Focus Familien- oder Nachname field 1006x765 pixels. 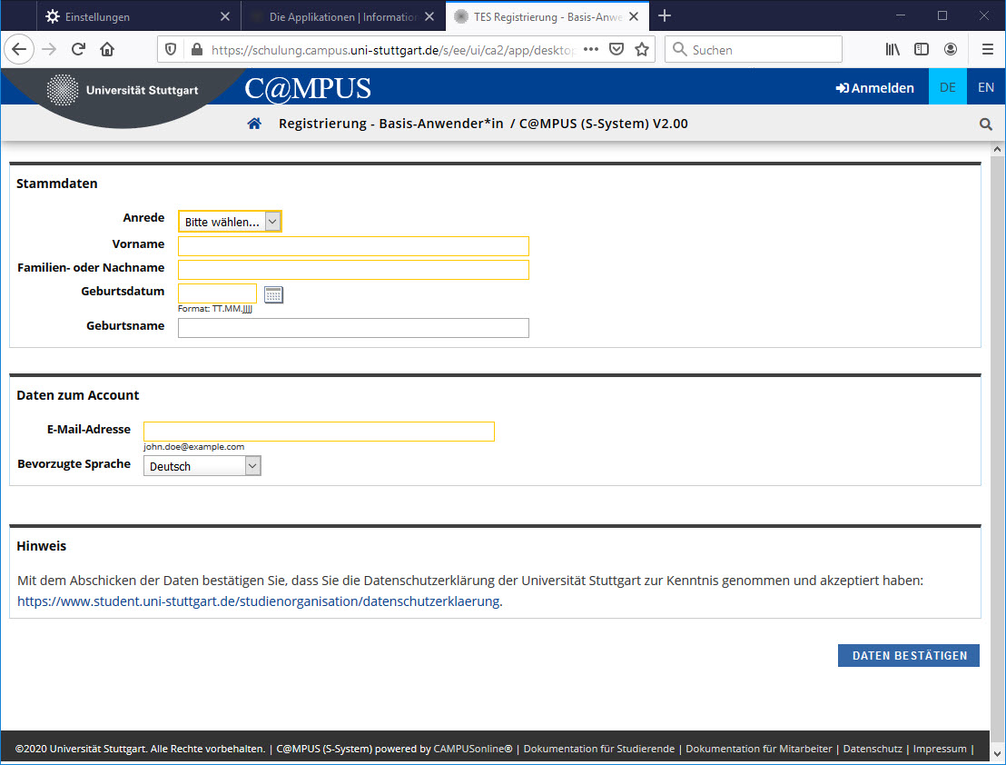pos(353,270)
